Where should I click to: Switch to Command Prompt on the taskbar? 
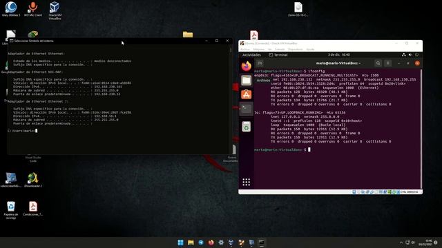point(261,242)
